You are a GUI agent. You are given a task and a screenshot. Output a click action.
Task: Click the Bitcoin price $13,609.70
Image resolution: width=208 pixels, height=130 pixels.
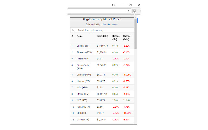pos(102,46)
